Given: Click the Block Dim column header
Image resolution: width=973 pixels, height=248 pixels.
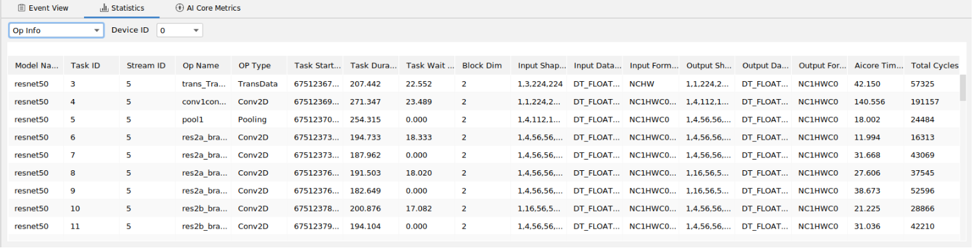Looking at the screenshot, I should (478, 66).
